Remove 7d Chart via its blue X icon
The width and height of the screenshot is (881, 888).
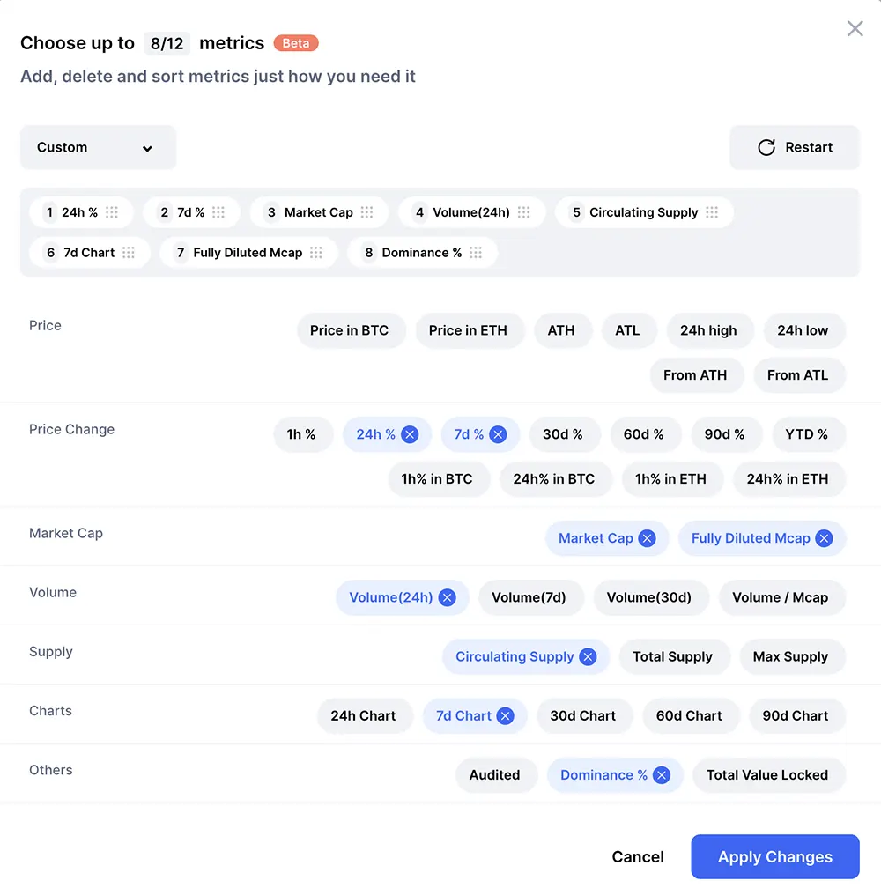pos(505,716)
